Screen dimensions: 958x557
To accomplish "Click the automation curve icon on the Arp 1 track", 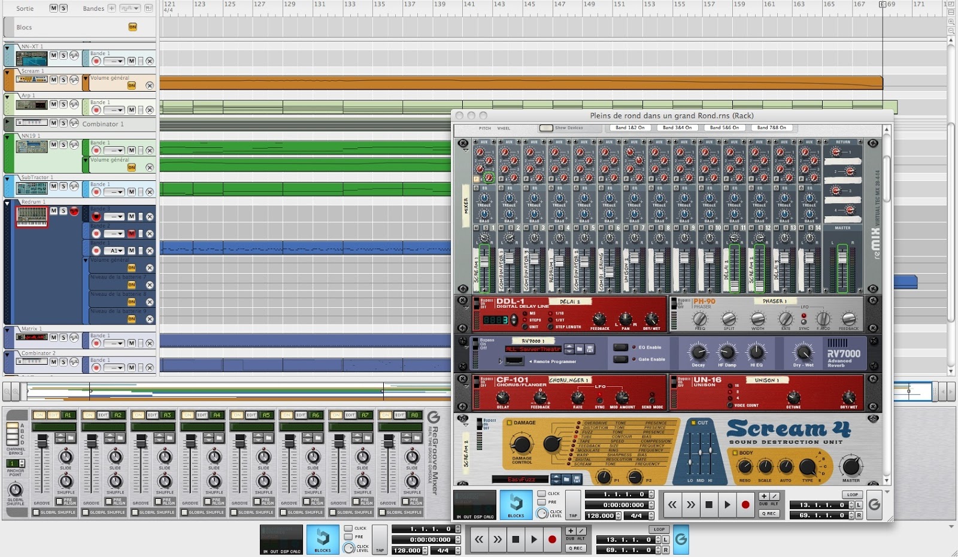I will tap(74, 104).
